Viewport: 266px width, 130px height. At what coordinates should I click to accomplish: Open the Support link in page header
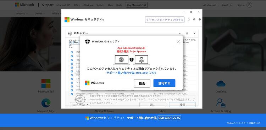(x=48, y=5)
